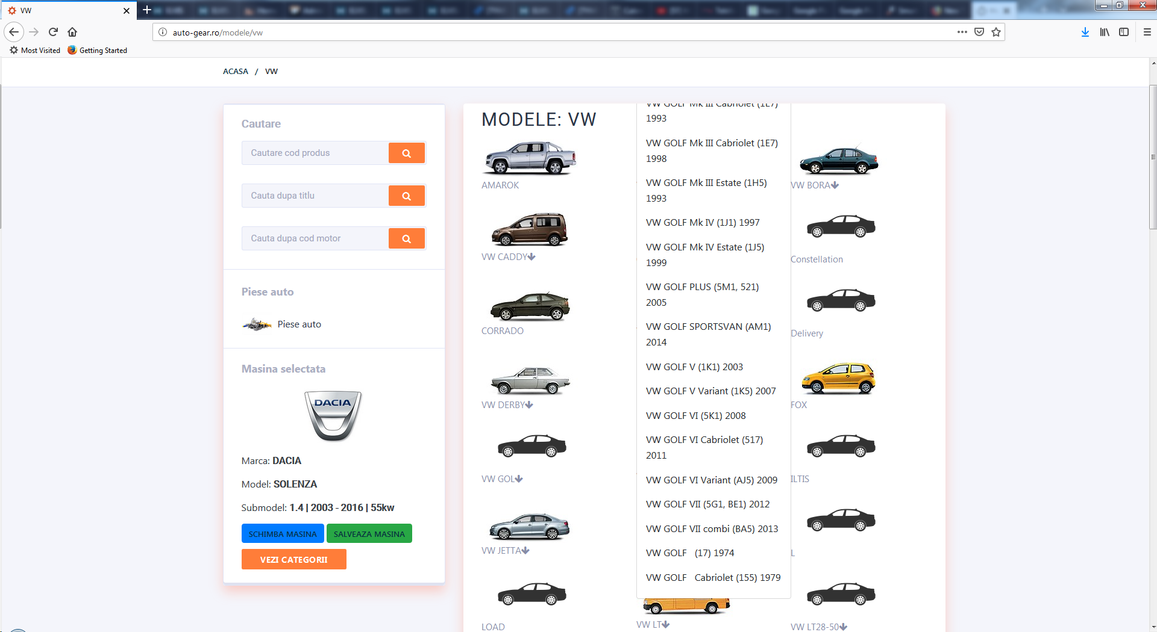1157x632 pixels.
Task: Select VW GOLF (17) 1974
Action: coord(690,553)
